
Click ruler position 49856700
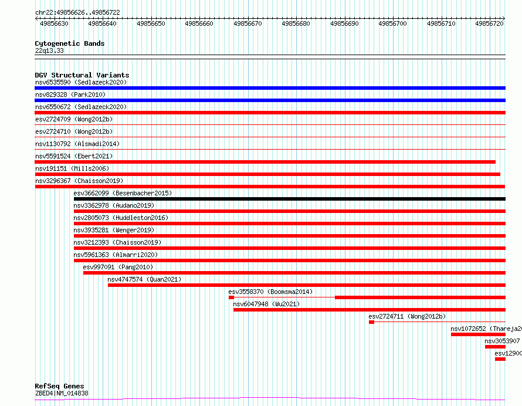(393, 23)
